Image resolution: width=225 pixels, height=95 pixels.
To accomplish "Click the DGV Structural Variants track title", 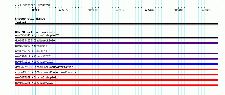I will (x=35, y=32).
